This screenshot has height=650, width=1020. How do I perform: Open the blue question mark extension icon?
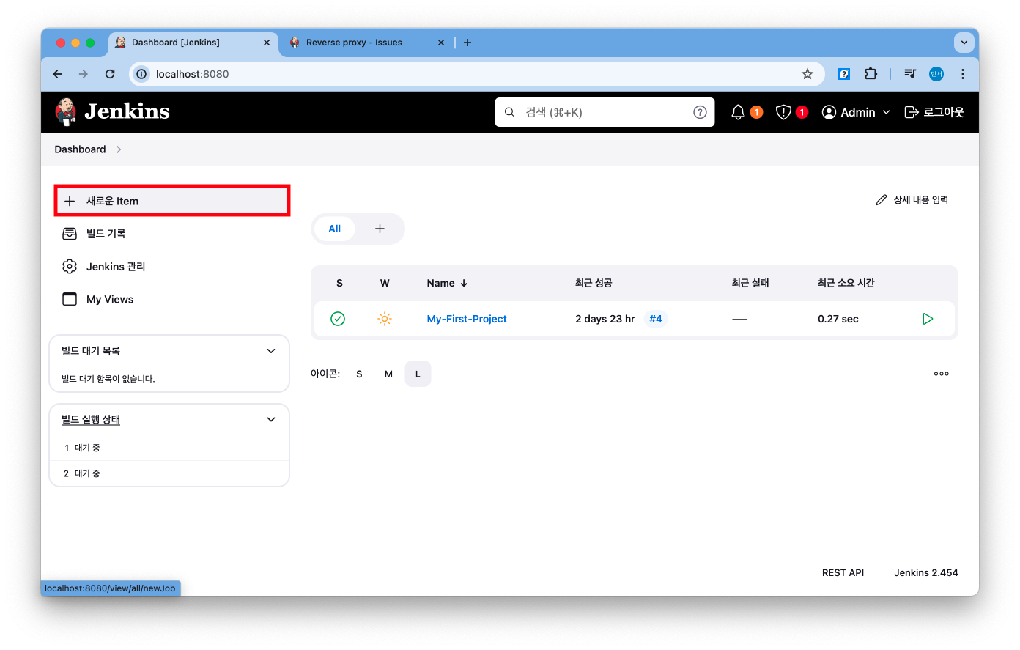844,74
